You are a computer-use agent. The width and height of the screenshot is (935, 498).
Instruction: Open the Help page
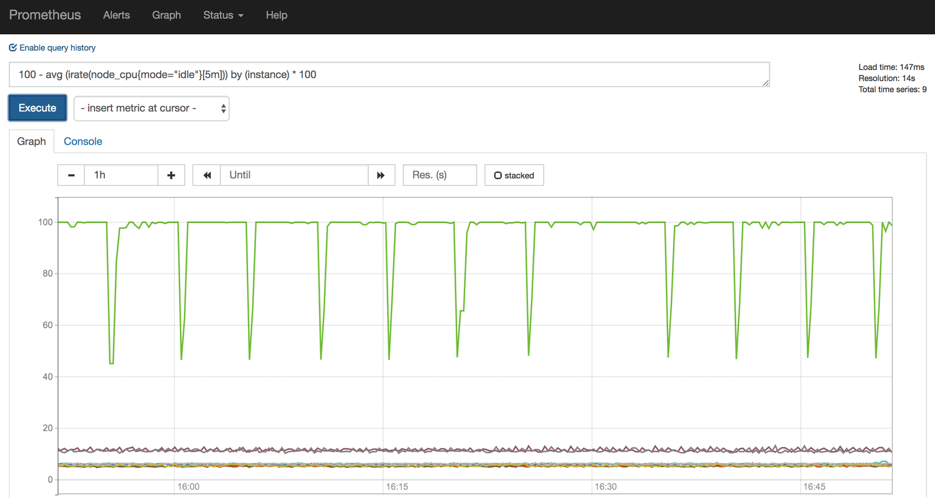tap(277, 15)
